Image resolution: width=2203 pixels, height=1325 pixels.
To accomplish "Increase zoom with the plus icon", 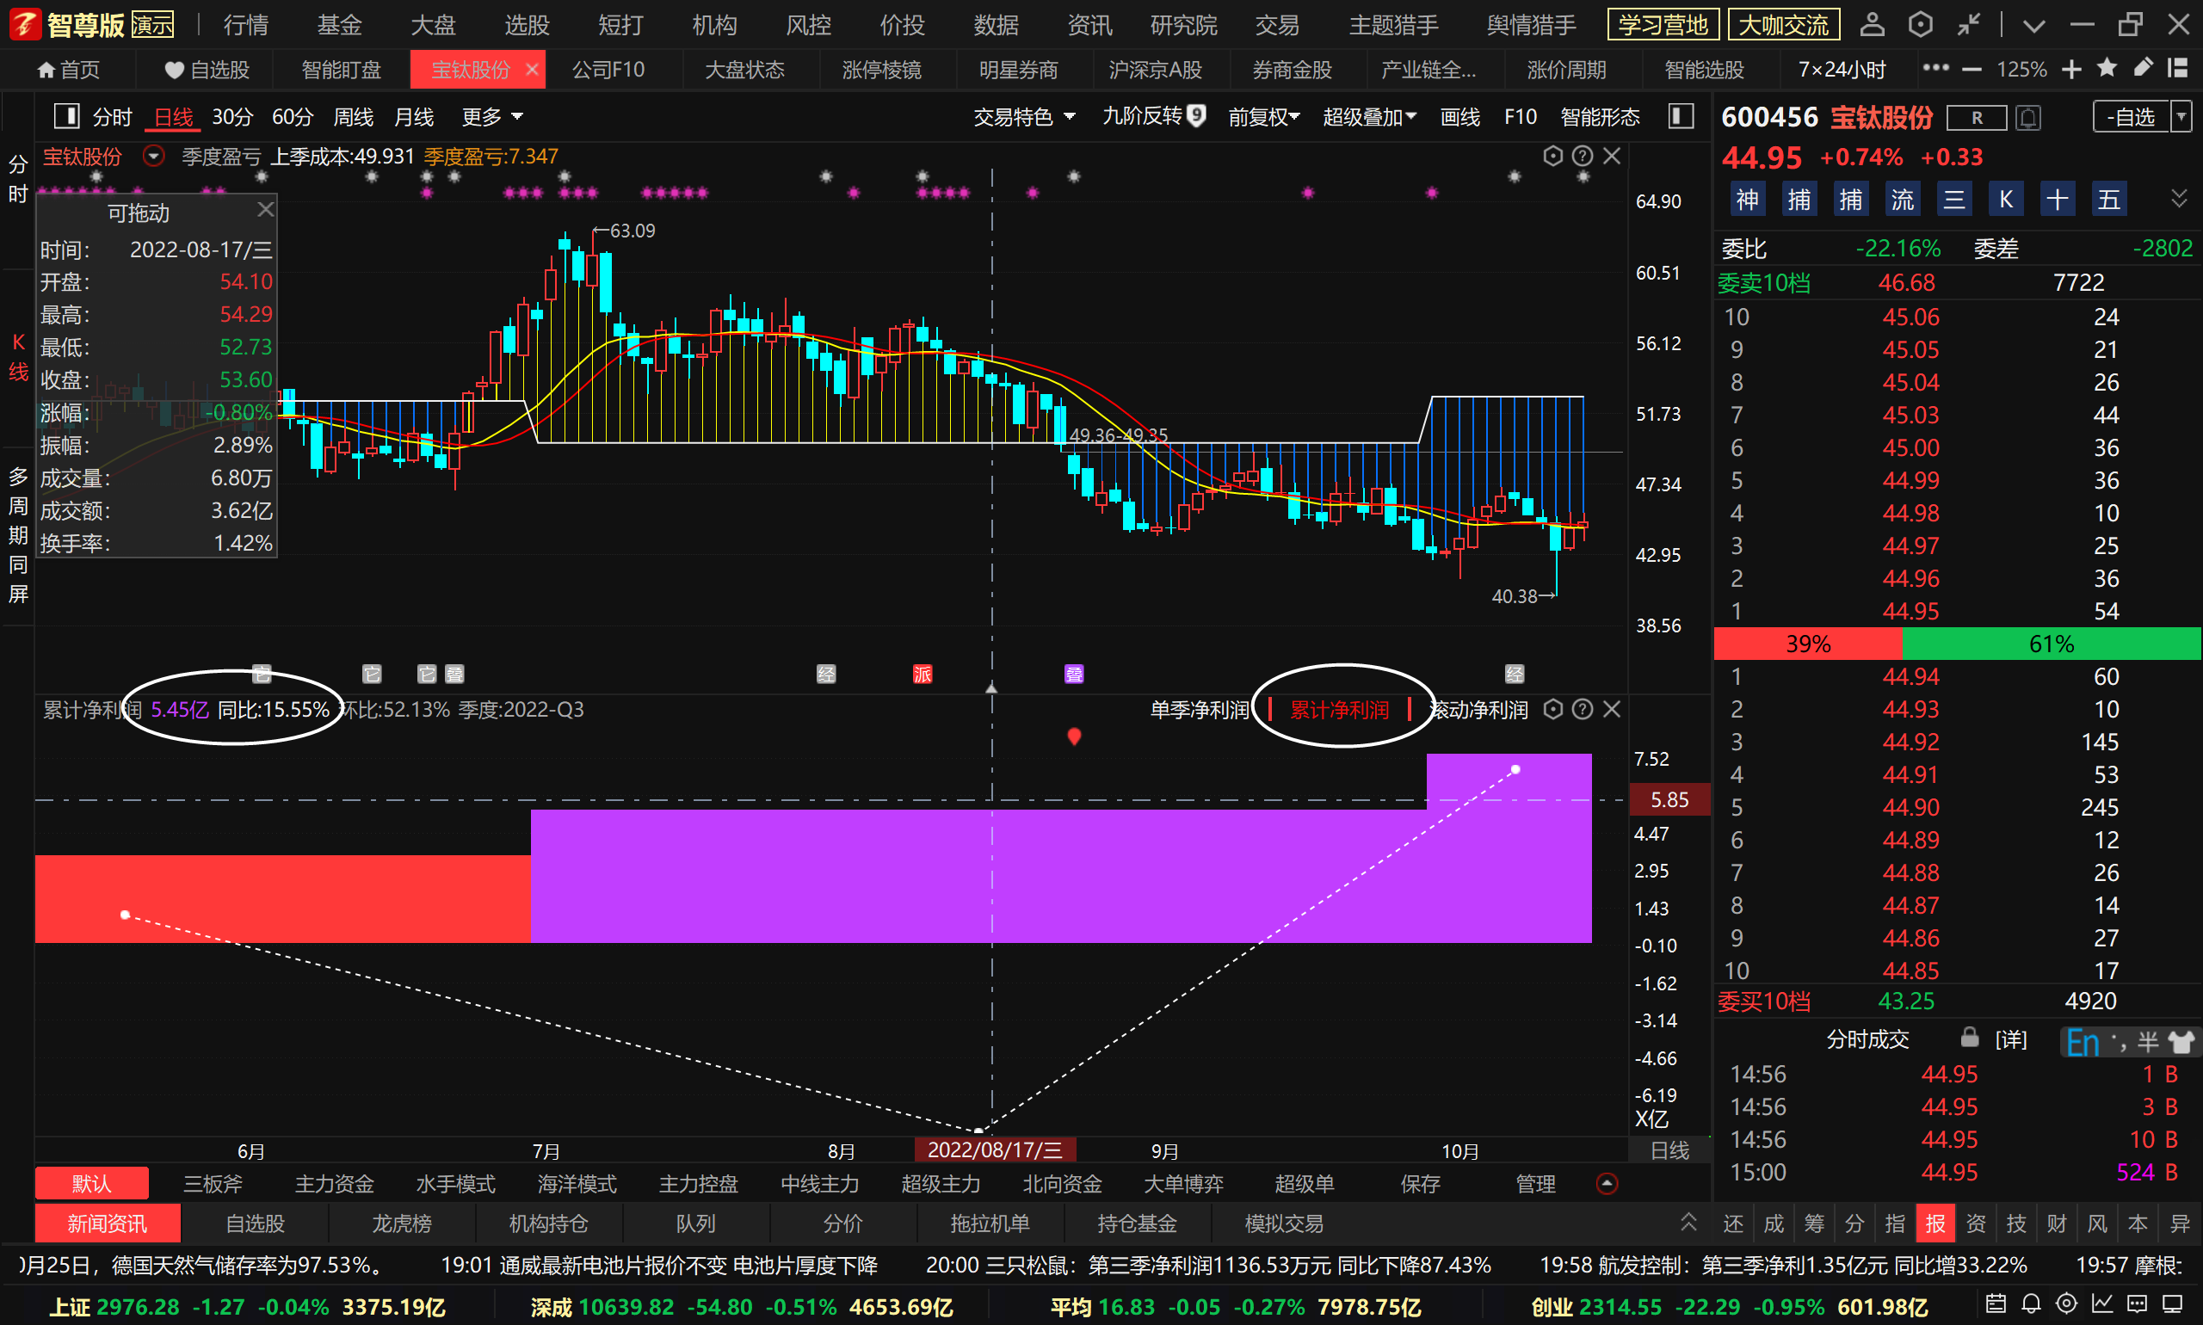I will (2071, 69).
